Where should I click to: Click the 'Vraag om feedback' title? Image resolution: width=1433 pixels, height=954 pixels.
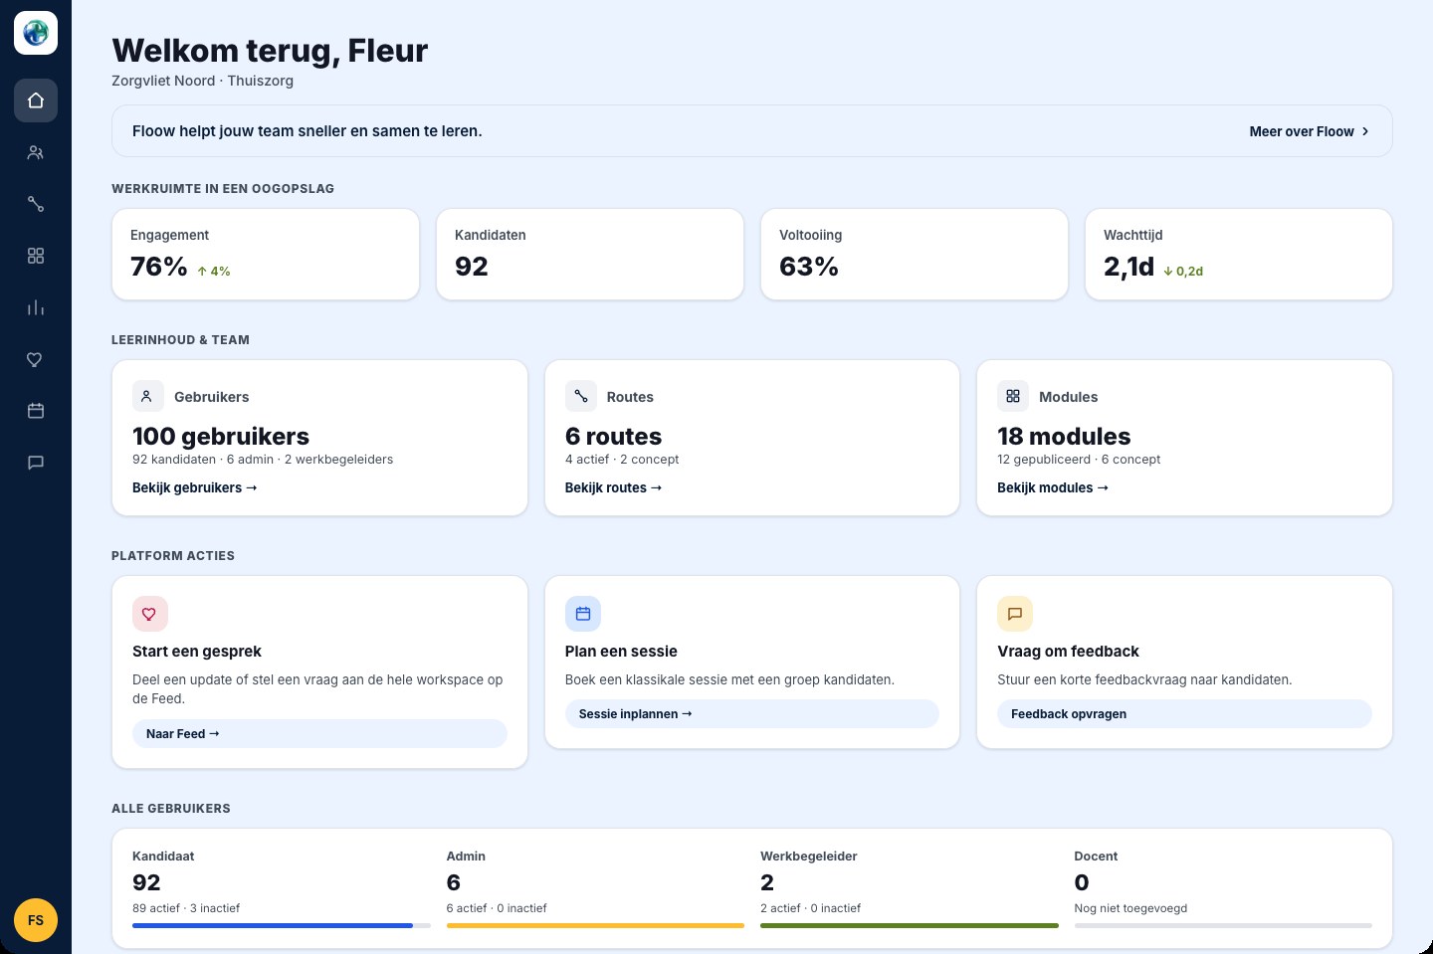[1068, 652]
